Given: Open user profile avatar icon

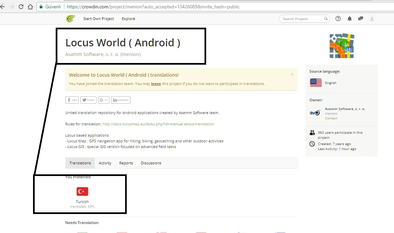Looking at the screenshot, I should [372, 19].
